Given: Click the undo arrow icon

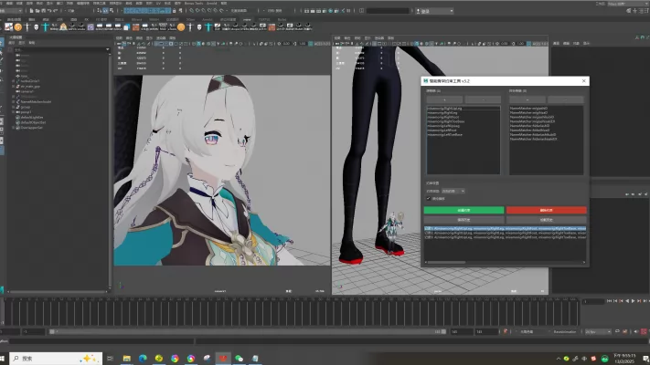Looking at the screenshot, I should (49, 11).
